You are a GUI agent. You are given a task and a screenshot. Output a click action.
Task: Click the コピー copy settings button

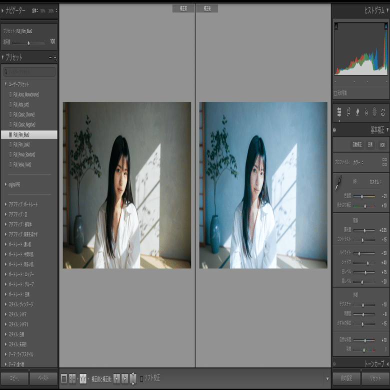(14, 378)
